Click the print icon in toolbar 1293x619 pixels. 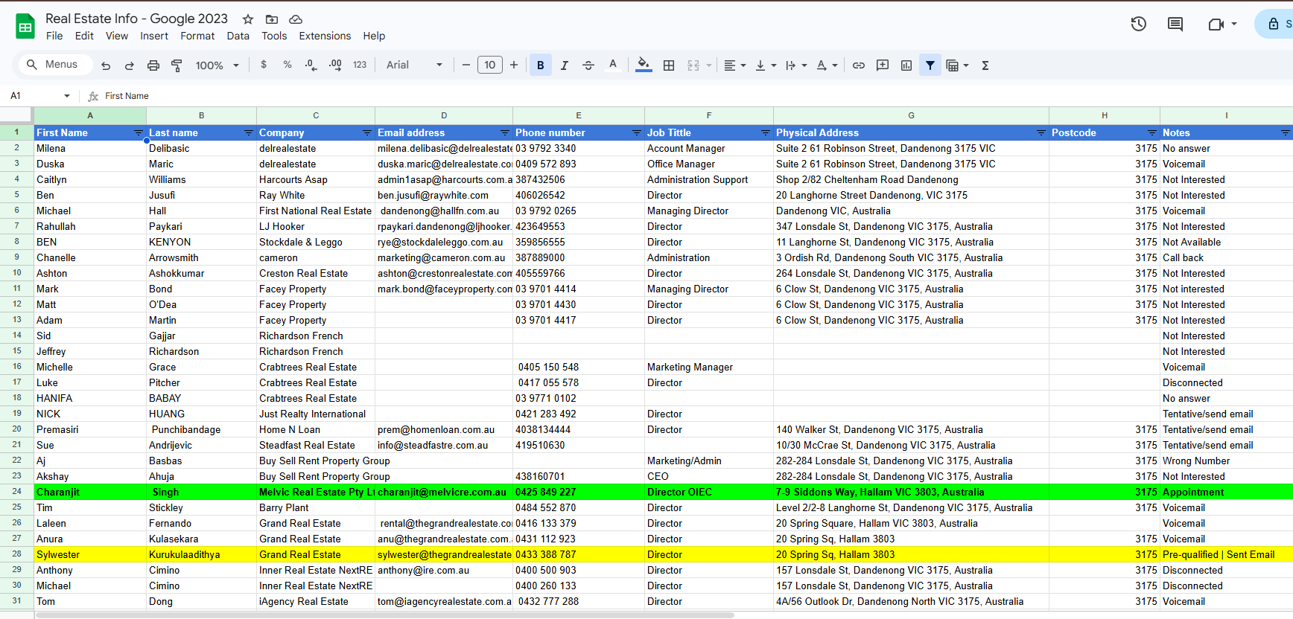(153, 65)
